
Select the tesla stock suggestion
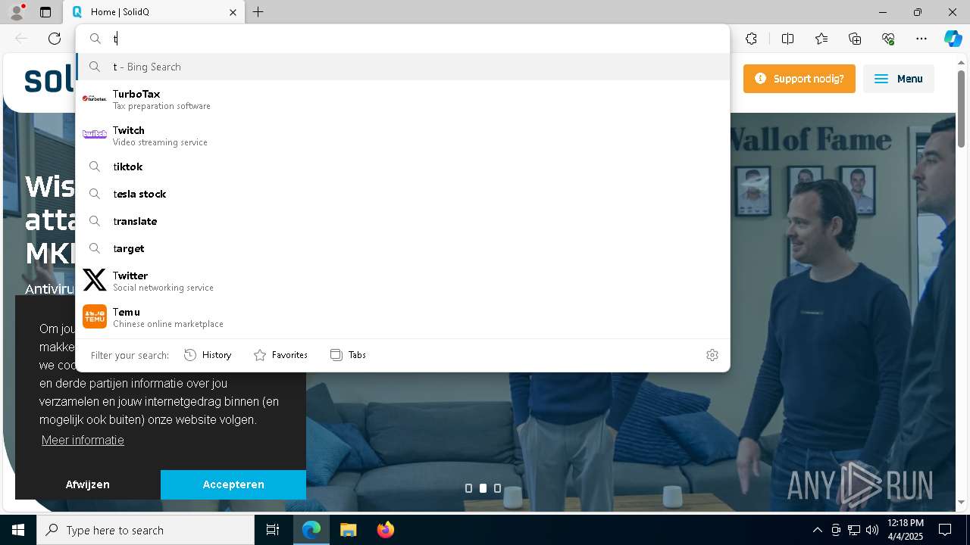(402, 194)
